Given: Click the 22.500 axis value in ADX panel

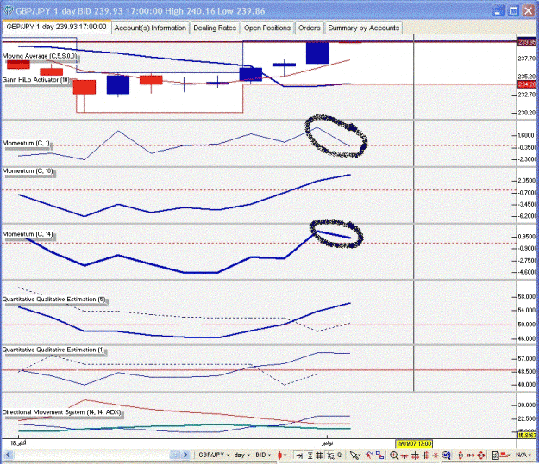Looking at the screenshot, I should point(529,418).
